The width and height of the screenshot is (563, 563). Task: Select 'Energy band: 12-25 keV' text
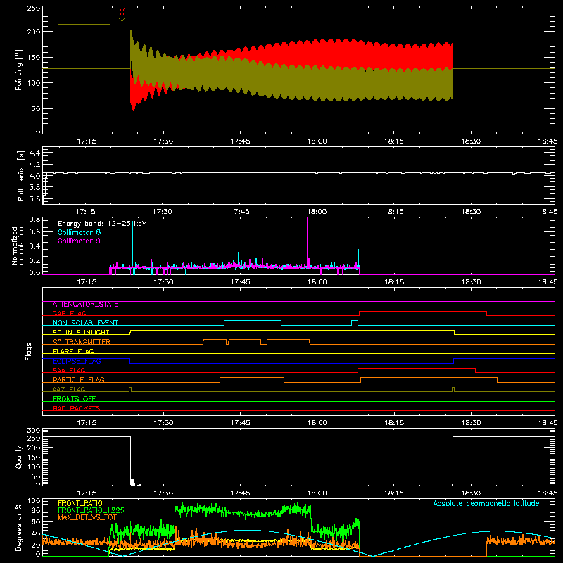102,224
